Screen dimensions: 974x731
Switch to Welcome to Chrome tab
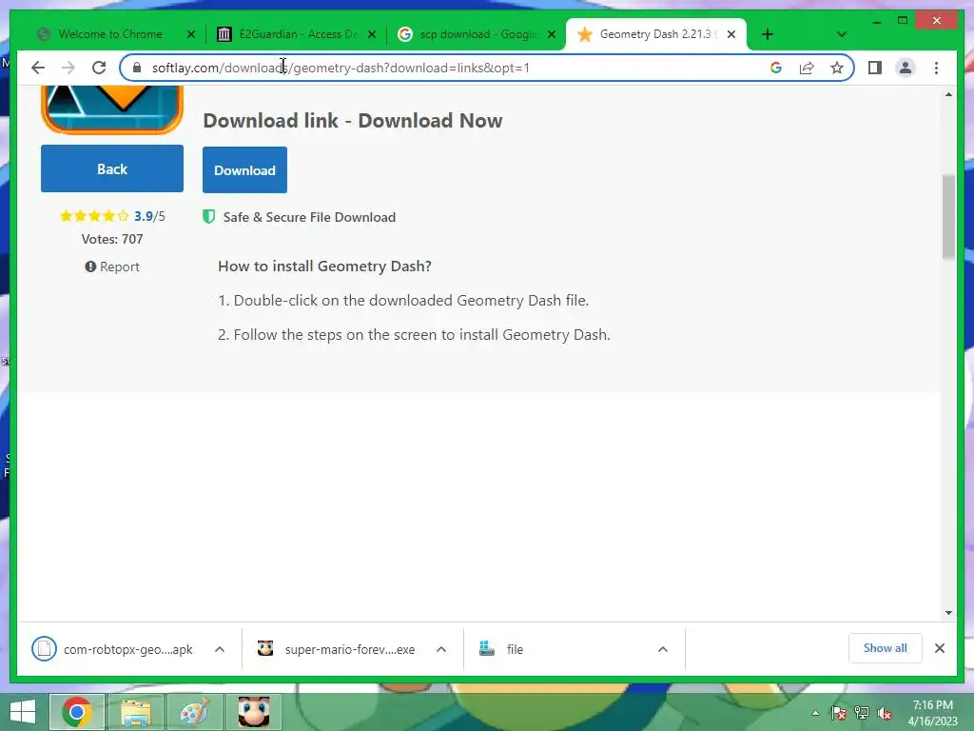coord(110,34)
